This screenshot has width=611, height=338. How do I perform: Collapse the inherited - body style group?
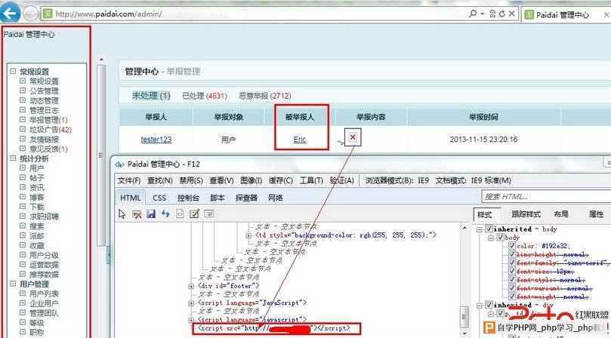(480, 229)
